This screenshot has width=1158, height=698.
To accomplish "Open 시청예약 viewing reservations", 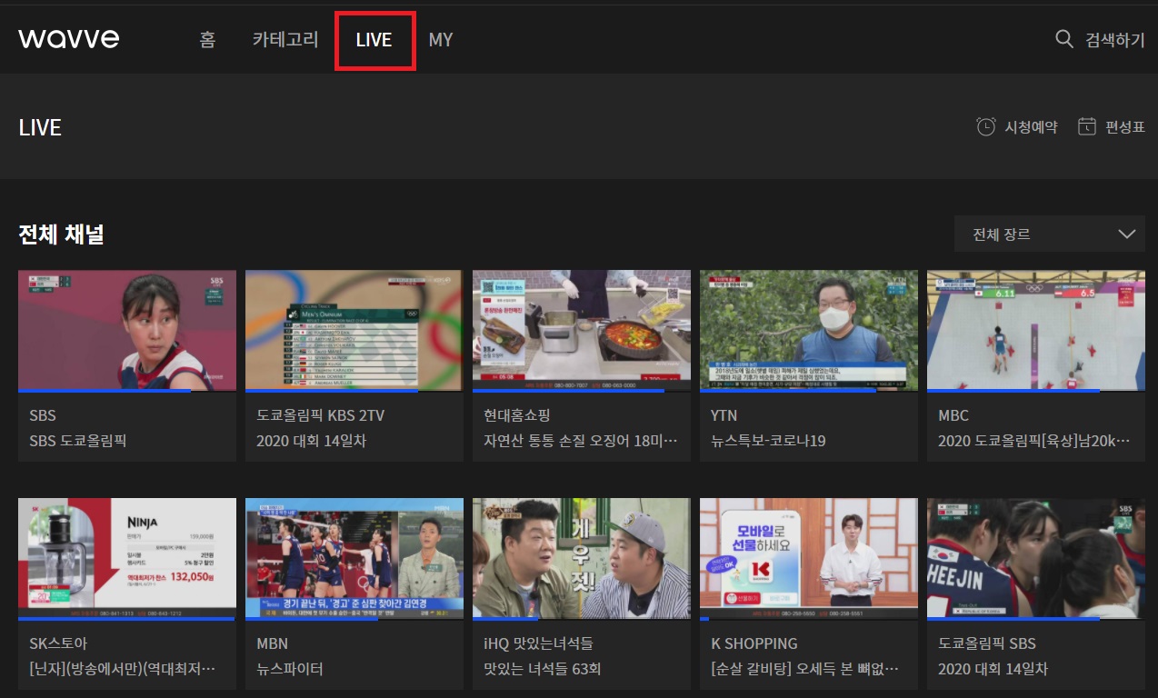I will [x=1031, y=127].
